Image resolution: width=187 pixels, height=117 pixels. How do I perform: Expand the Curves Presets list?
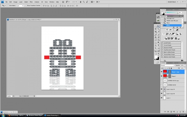(171, 45)
